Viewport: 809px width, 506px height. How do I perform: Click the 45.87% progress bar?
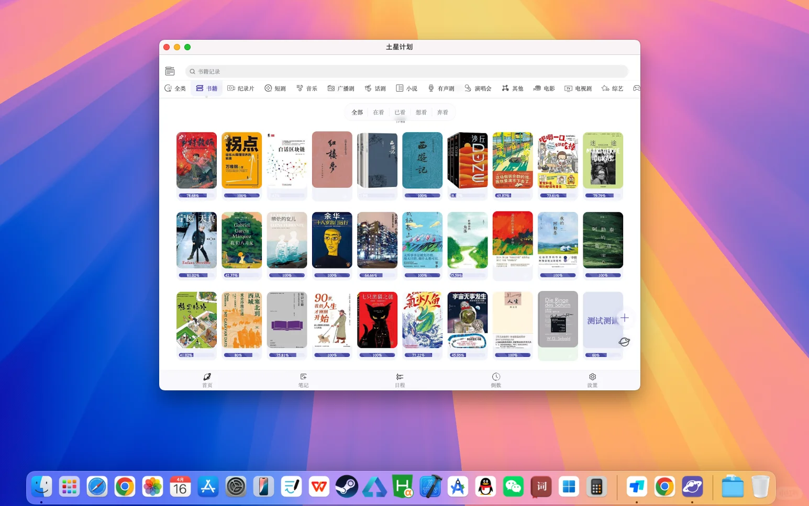click(x=513, y=196)
